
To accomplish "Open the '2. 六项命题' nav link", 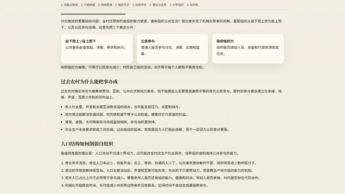I will 88,5.
